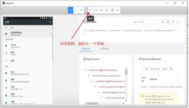The width and height of the screenshot is (189, 108).
Task: Select the <android.support.v4.widget tree row
Action: point(111,87)
